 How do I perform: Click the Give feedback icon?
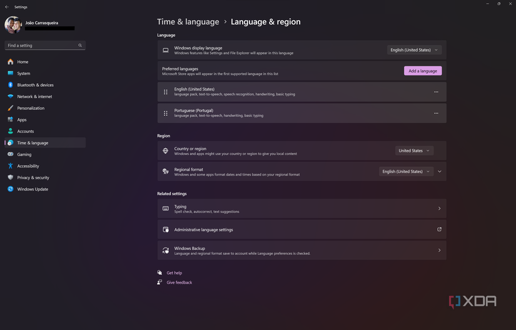pyautogui.click(x=159, y=282)
